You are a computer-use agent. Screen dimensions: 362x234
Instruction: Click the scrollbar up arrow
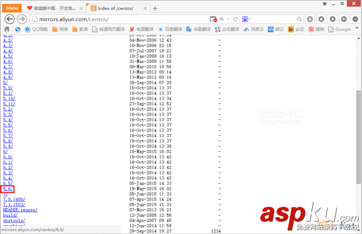click(x=358, y=38)
